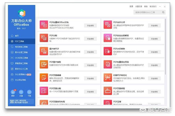175x116 pixels.
Task: Click the tool search input field
Action: (150, 12)
